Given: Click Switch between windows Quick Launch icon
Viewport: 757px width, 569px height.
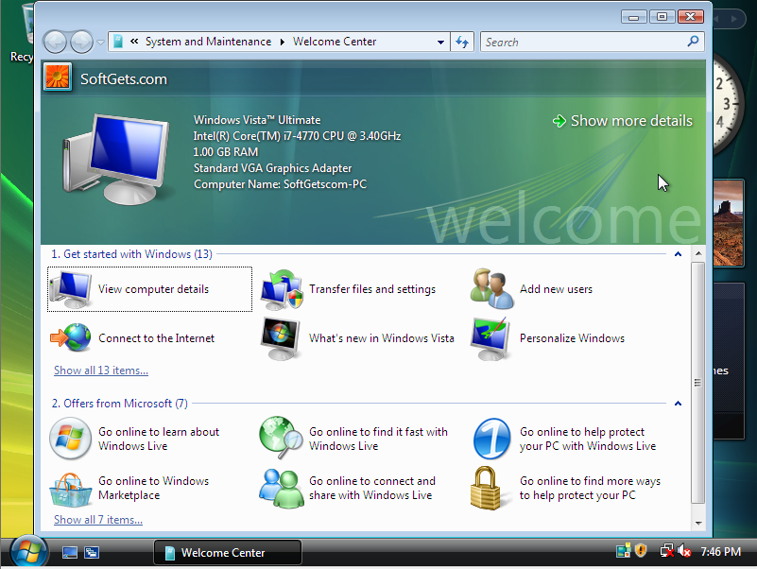Looking at the screenshot, I should coord(92,552).
